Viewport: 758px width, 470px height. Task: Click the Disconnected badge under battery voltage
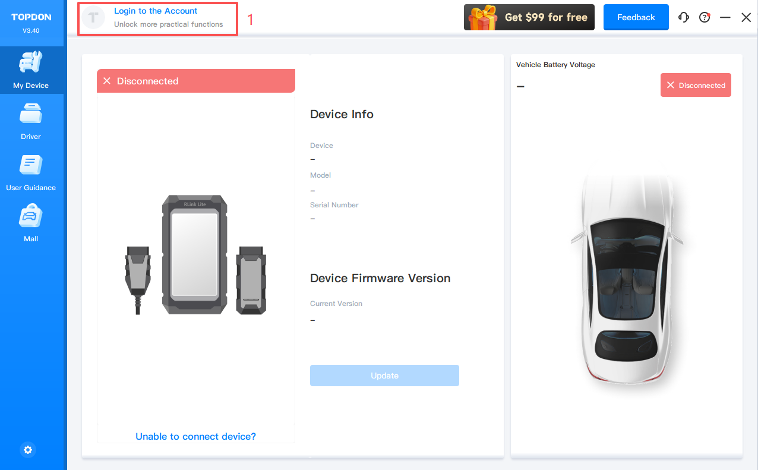click(696, 85)
